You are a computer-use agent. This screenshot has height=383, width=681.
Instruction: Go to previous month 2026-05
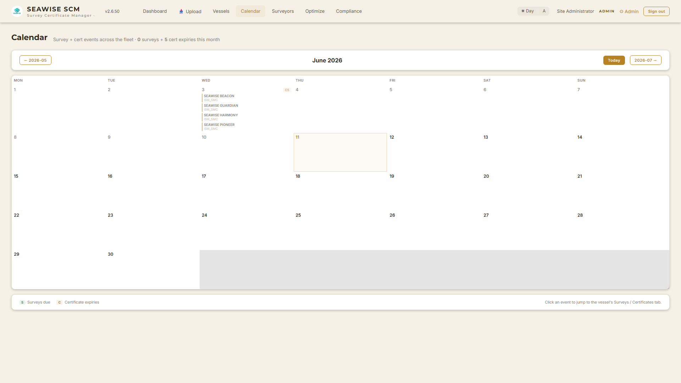(x=35, y=60)
